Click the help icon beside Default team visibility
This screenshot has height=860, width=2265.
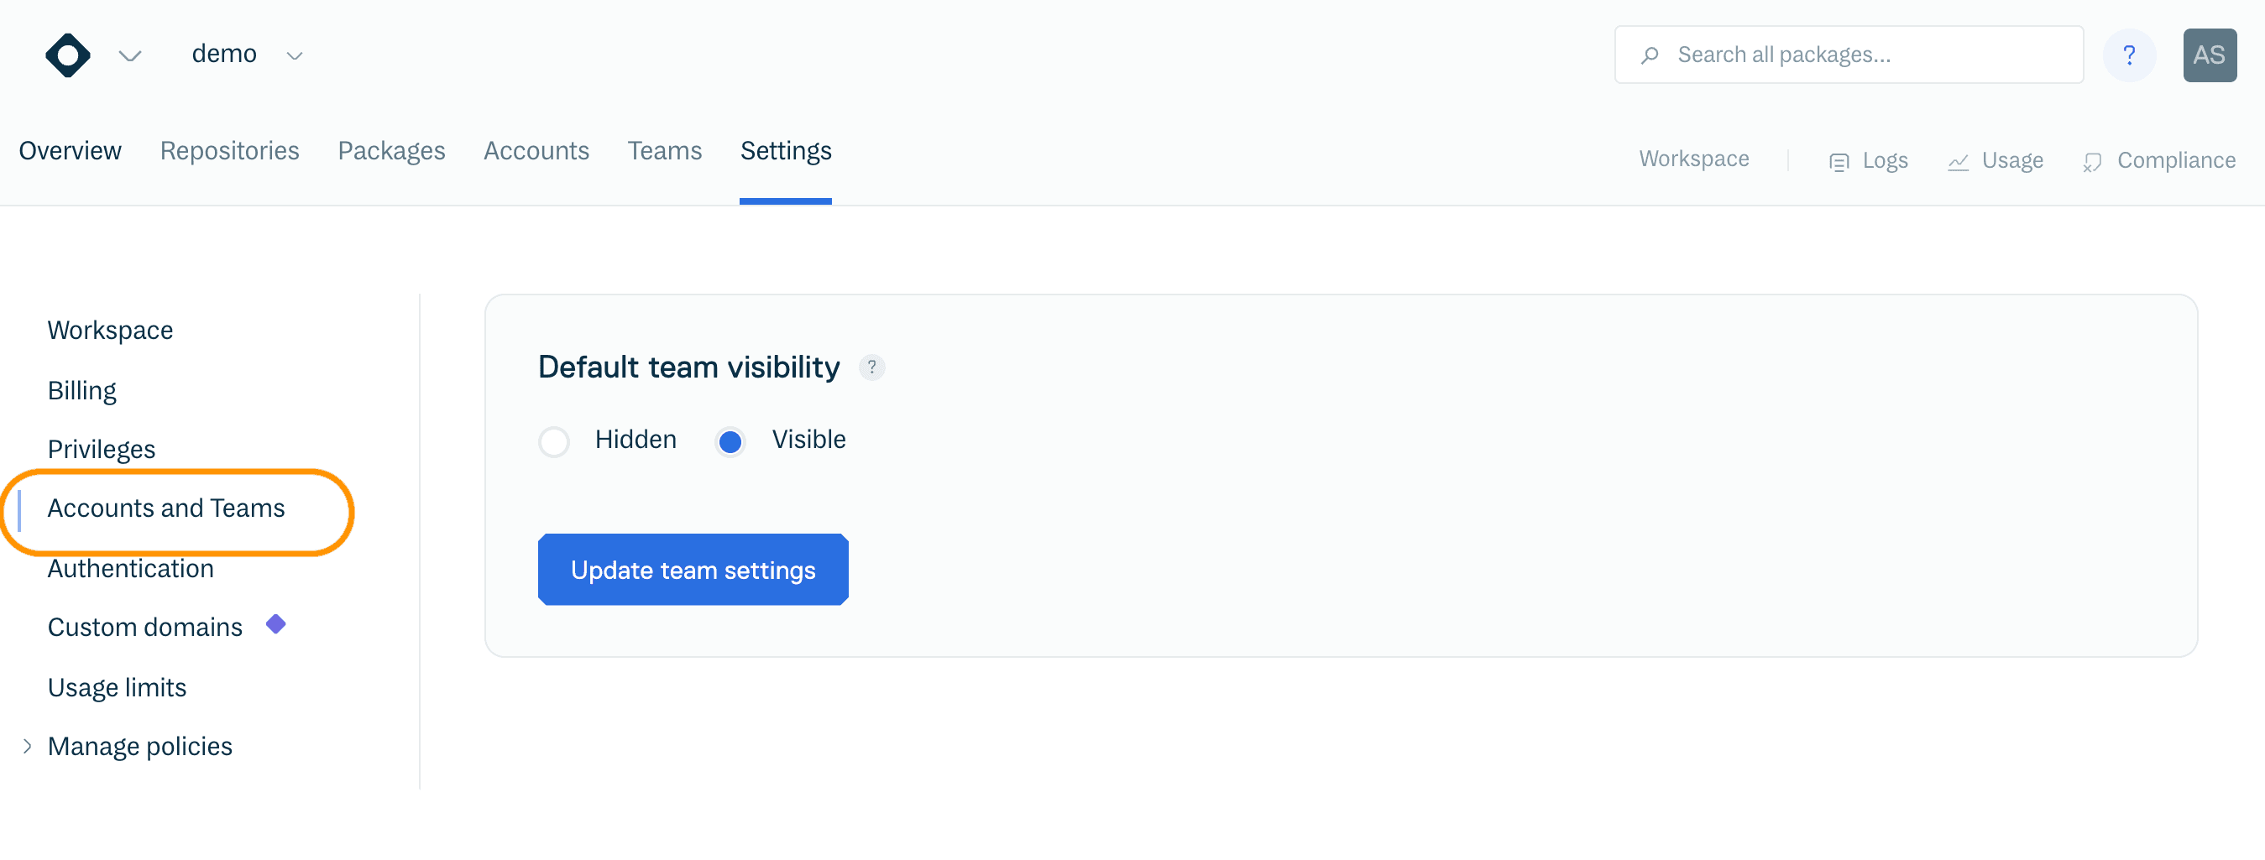pyautogui.click(x=871, y=367)
